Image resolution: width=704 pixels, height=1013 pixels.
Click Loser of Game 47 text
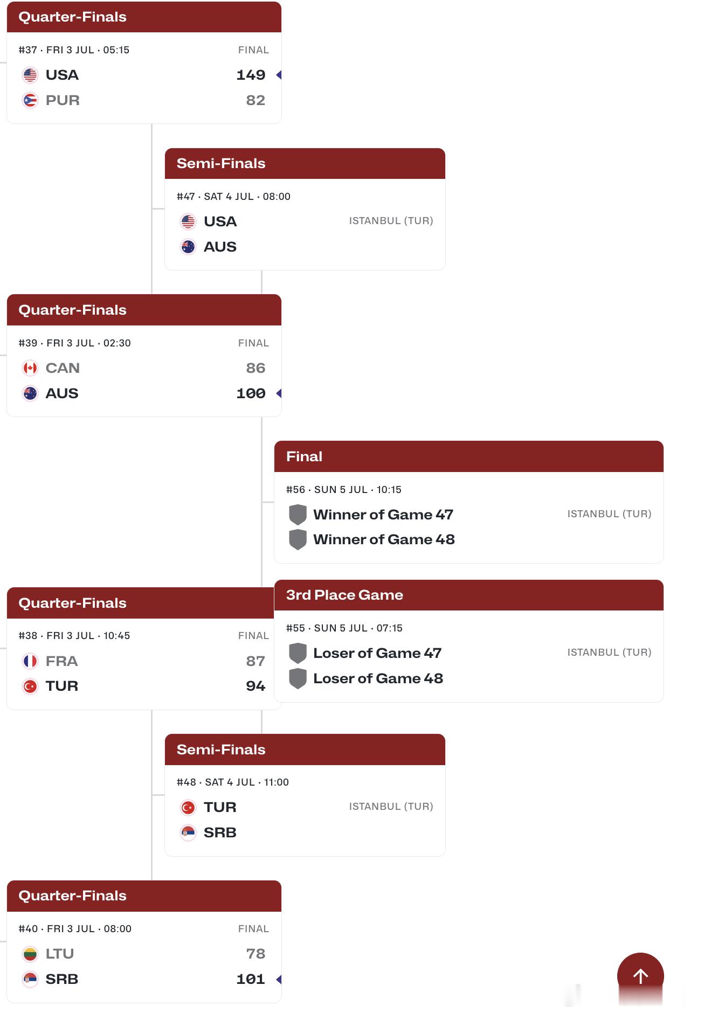pos(377,653)
